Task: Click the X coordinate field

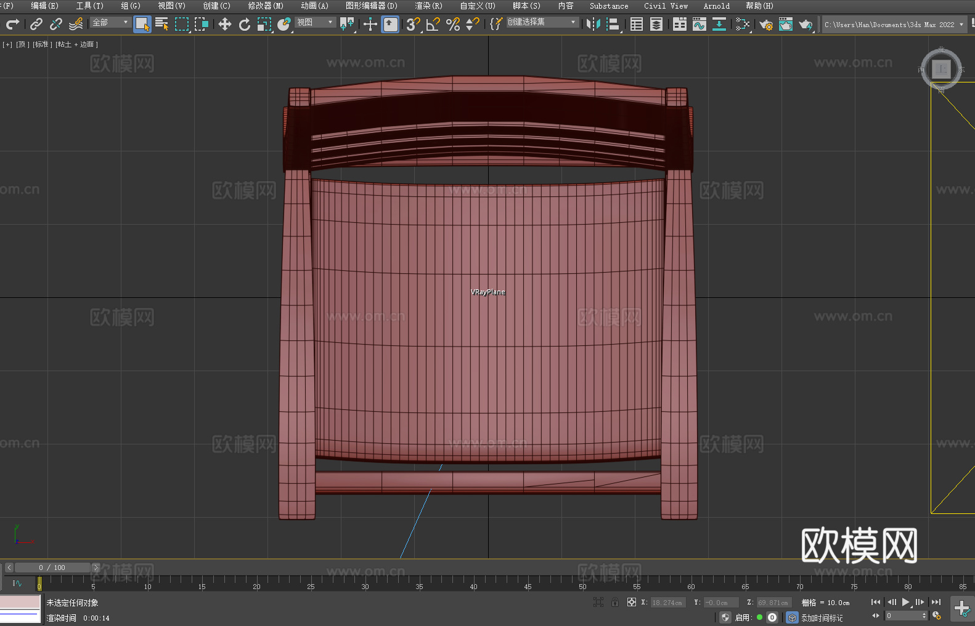Action: click(668, 603)
